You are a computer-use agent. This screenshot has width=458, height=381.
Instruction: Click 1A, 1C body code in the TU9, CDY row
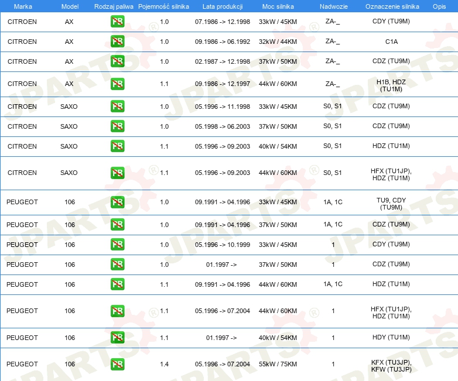click(x=333, y=202)
